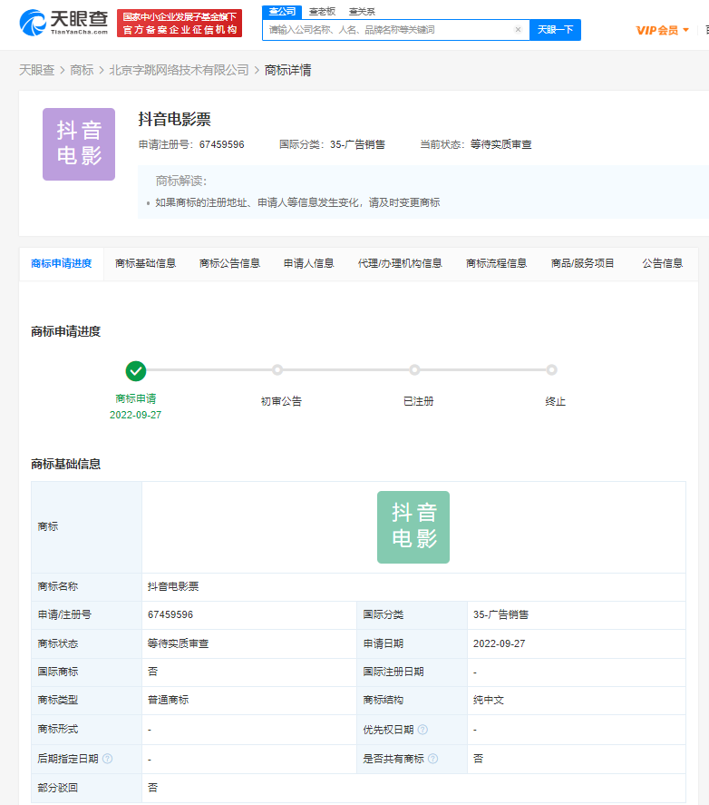Click help icon next to 优先权日期
Image resolution: width=709 pixels, height=805 pixels.
click(x=422, y=730)
